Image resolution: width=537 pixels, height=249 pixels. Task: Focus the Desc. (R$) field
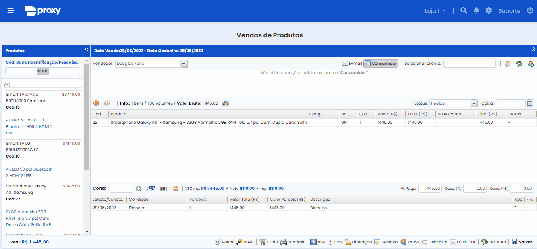tap(522, 188)
